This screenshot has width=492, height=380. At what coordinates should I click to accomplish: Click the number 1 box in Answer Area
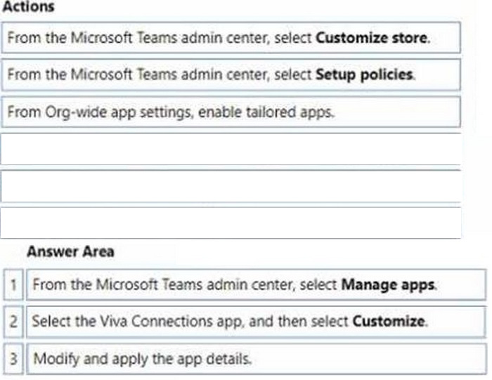(x=13, y=284)
